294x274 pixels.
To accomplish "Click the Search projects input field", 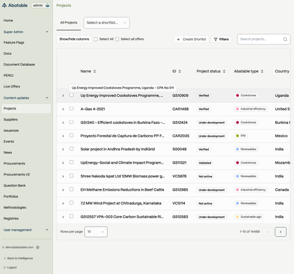I will pos(263,39).
